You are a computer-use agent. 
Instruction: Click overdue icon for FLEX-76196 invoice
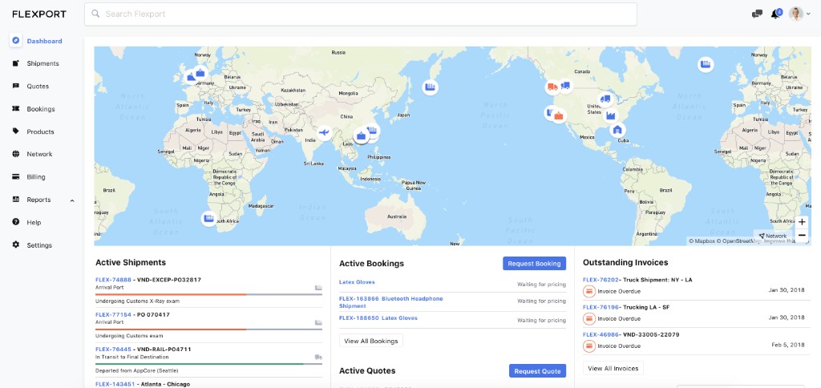point(588,318)
